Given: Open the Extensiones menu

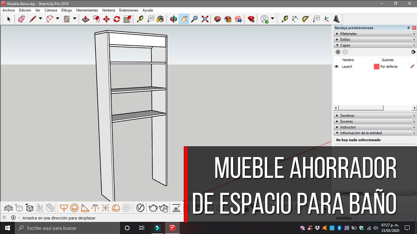Looking at the screenshot, I should (129, 10).
